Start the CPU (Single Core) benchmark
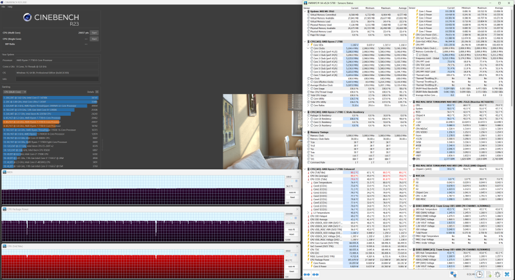Viewport: 515px width, 280px height. [x=94, y=38]
